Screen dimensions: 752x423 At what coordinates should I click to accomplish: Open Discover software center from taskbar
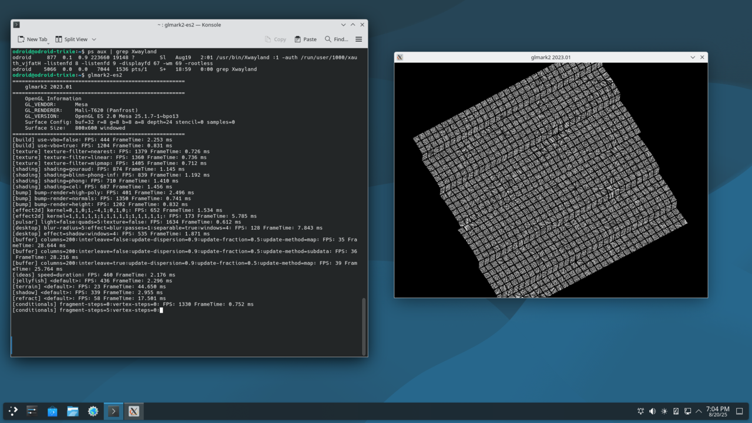click(x=52, y=411)
